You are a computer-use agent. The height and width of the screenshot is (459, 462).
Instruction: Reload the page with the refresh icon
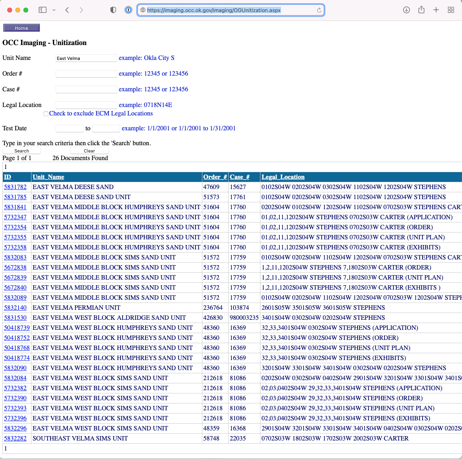click(x=319, y=10)
